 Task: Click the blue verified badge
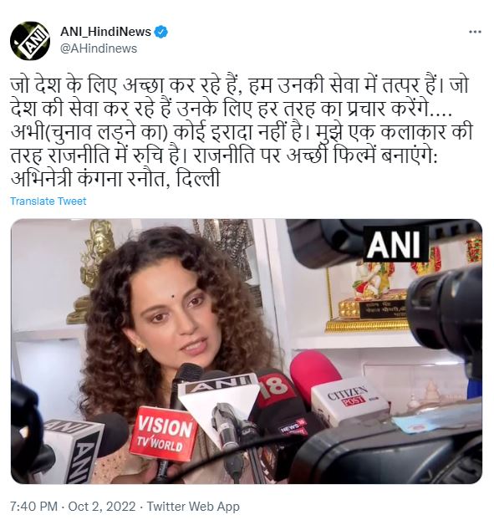161,32
